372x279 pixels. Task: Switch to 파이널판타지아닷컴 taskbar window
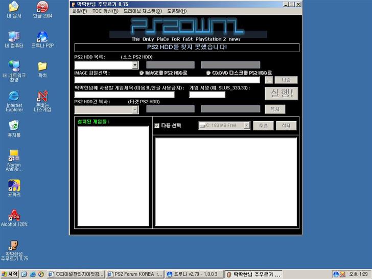tap(76, 274)
